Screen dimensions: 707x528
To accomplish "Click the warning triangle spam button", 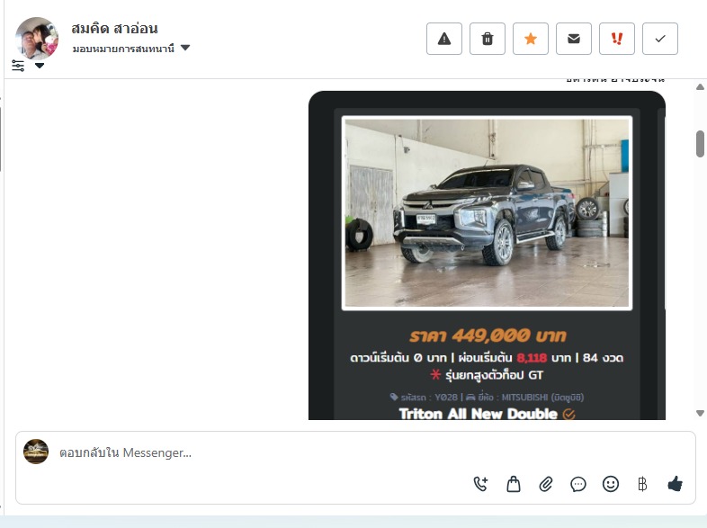I will (x=444, y=39).
